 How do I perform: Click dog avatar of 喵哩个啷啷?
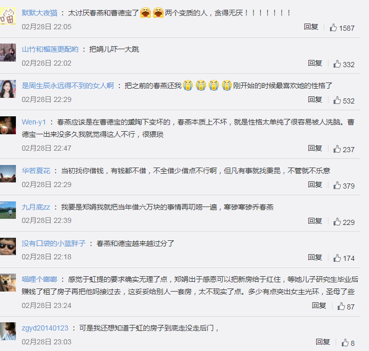(8, 282)
